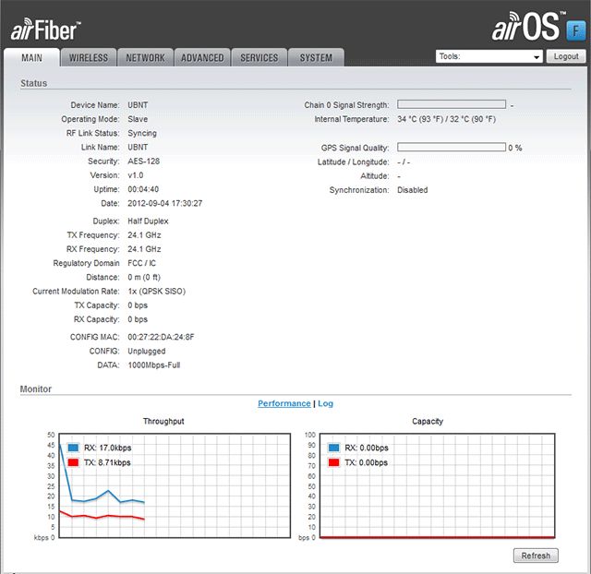Click the red TX swatch in Throughput legend

coord(73,462)
